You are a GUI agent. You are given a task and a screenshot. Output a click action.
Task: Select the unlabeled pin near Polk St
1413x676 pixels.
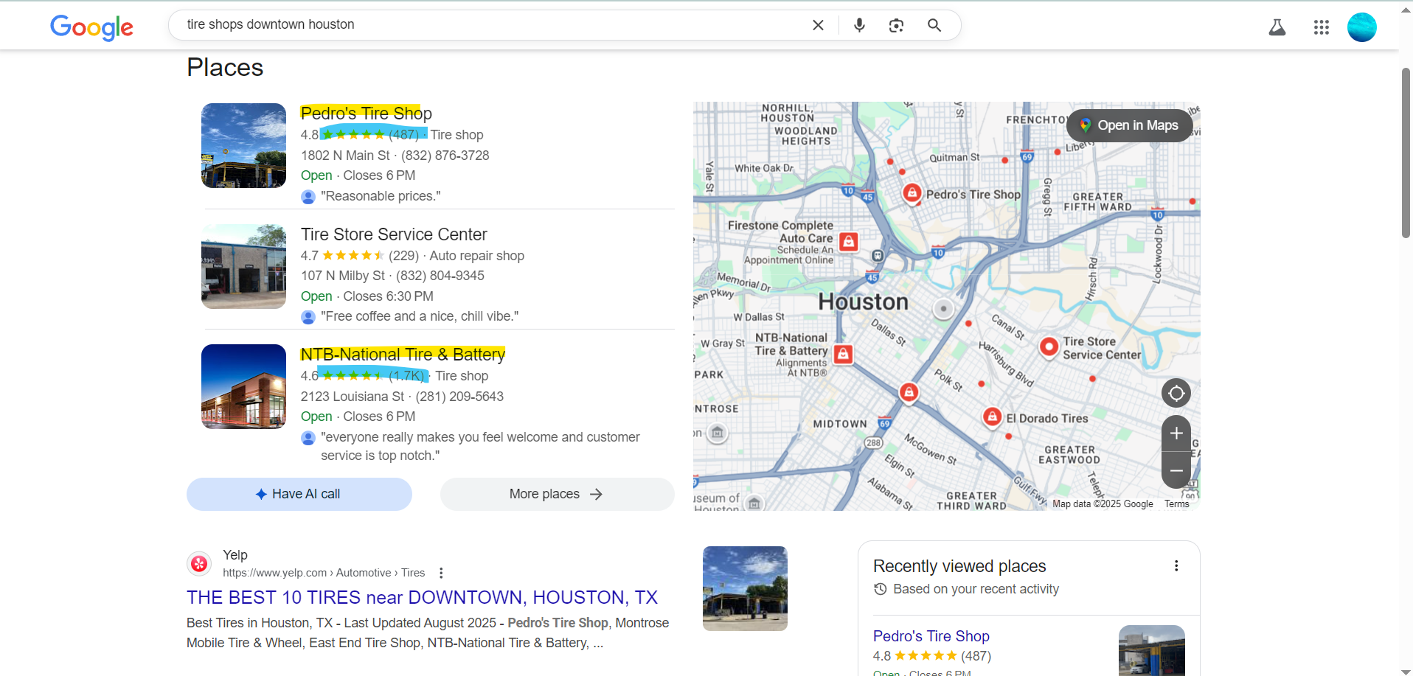tap(909, 392)
